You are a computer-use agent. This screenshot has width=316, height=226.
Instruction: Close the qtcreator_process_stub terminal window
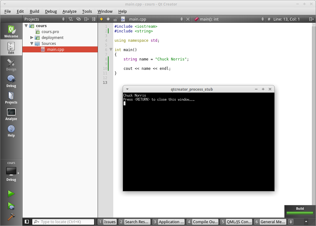tap(270, 89)
